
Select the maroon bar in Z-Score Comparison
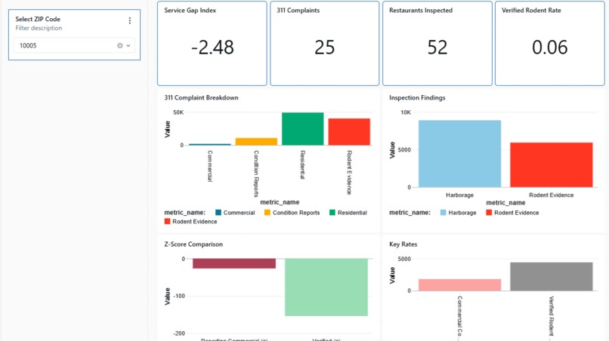pos(234,263)
